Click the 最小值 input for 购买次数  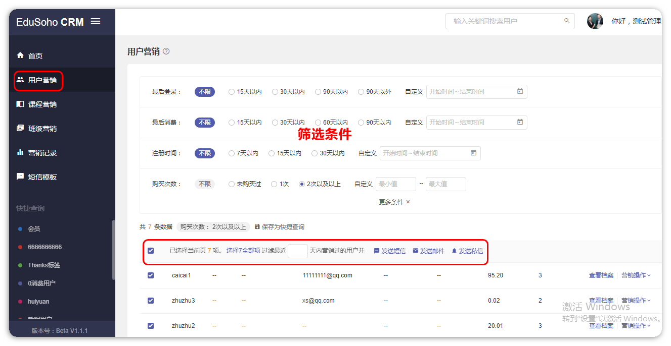395,184
